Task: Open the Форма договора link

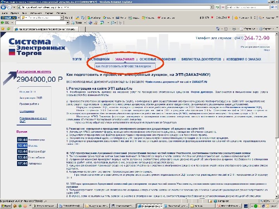Action: pyautogui.click(x=202, y=92)
